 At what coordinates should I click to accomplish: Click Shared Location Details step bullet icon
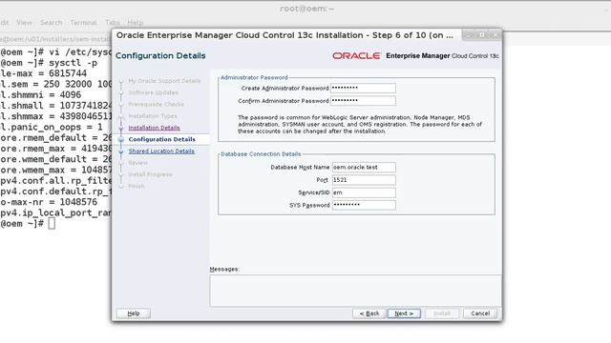pyautogui.click(x=121, y=151)
